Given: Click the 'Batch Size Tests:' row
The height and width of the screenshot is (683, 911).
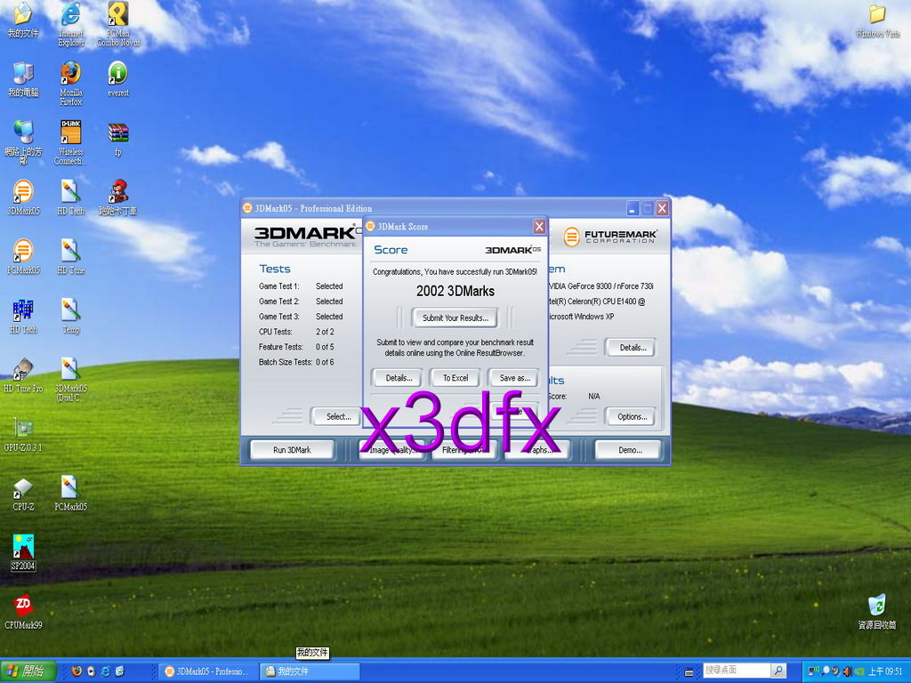Looking at the screenshot, I should click(x=296, y=362).
